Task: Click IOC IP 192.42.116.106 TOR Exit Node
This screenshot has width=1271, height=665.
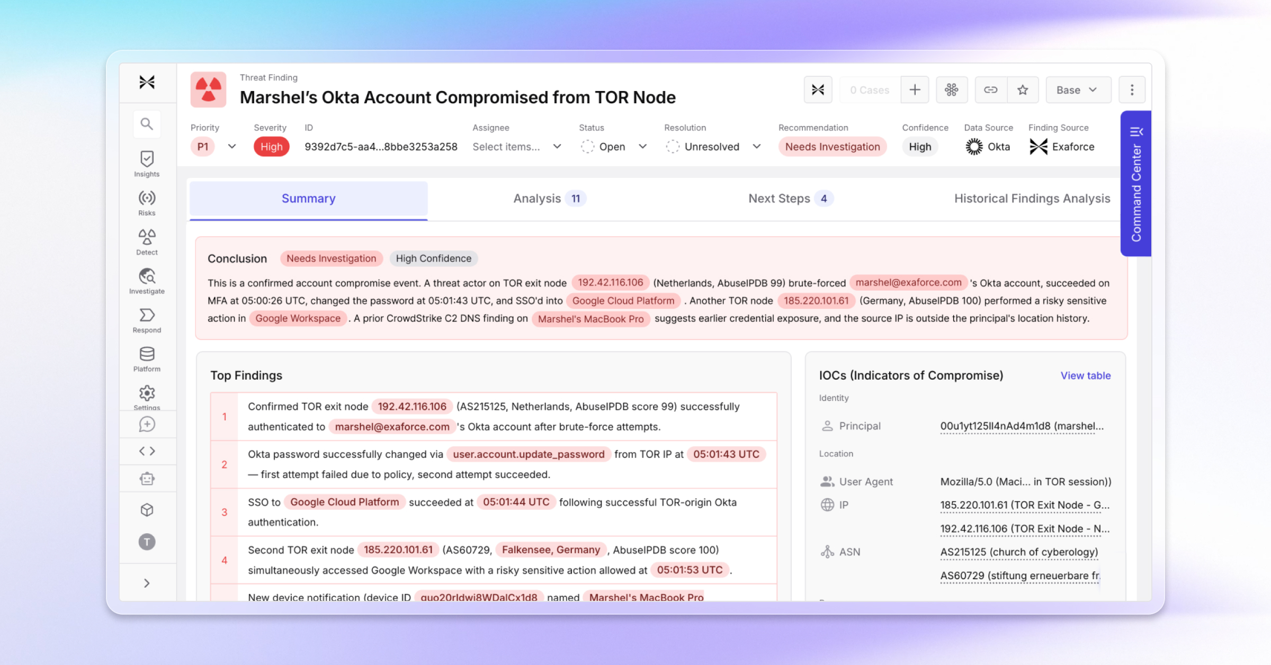Action: (x=1025, y=528)
